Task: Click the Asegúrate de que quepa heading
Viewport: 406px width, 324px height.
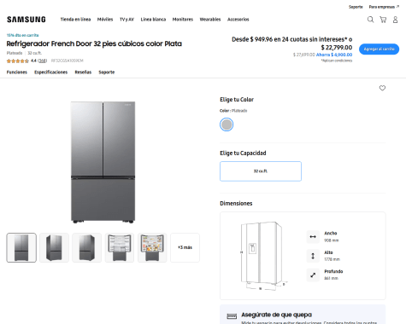Action: 276,315
